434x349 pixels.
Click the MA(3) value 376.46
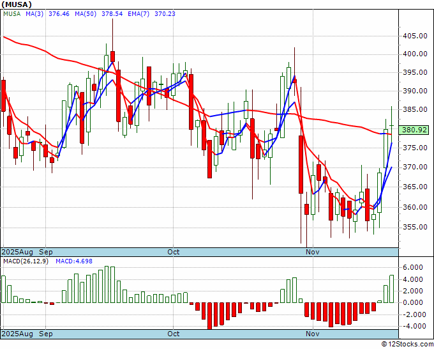59,13
